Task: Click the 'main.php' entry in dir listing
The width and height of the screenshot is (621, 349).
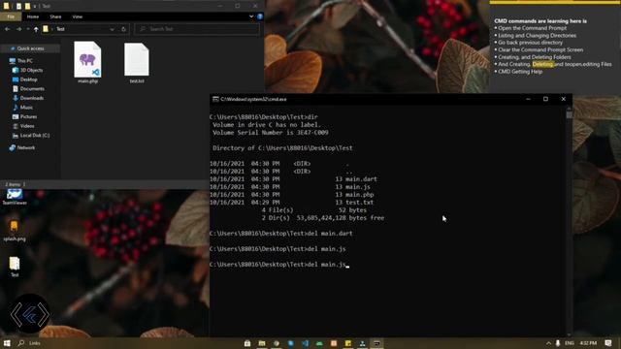Action: (360, 195)
